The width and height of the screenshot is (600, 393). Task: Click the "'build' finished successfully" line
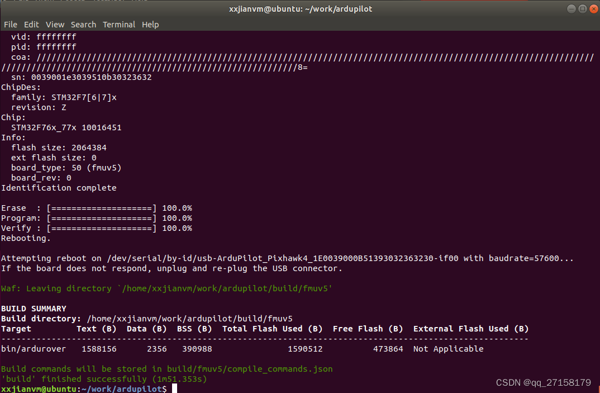[104, 379]
